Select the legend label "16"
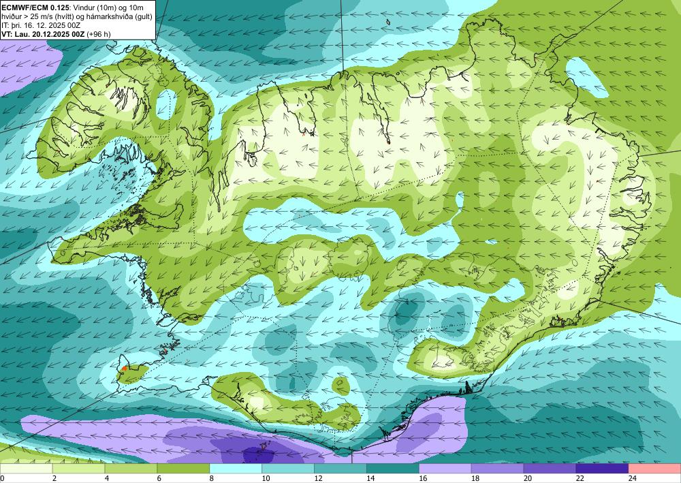 423,478
